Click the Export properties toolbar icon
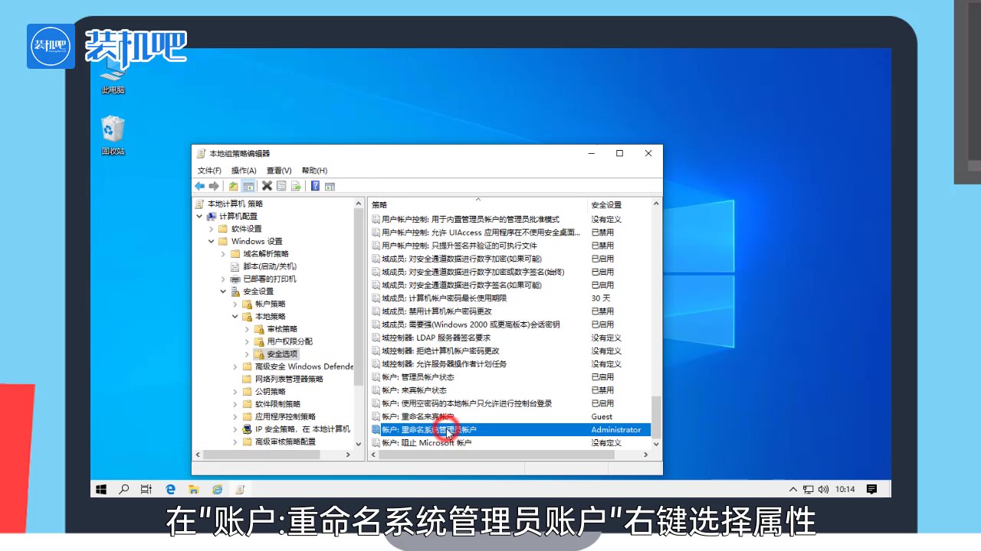 pos(281,186)
